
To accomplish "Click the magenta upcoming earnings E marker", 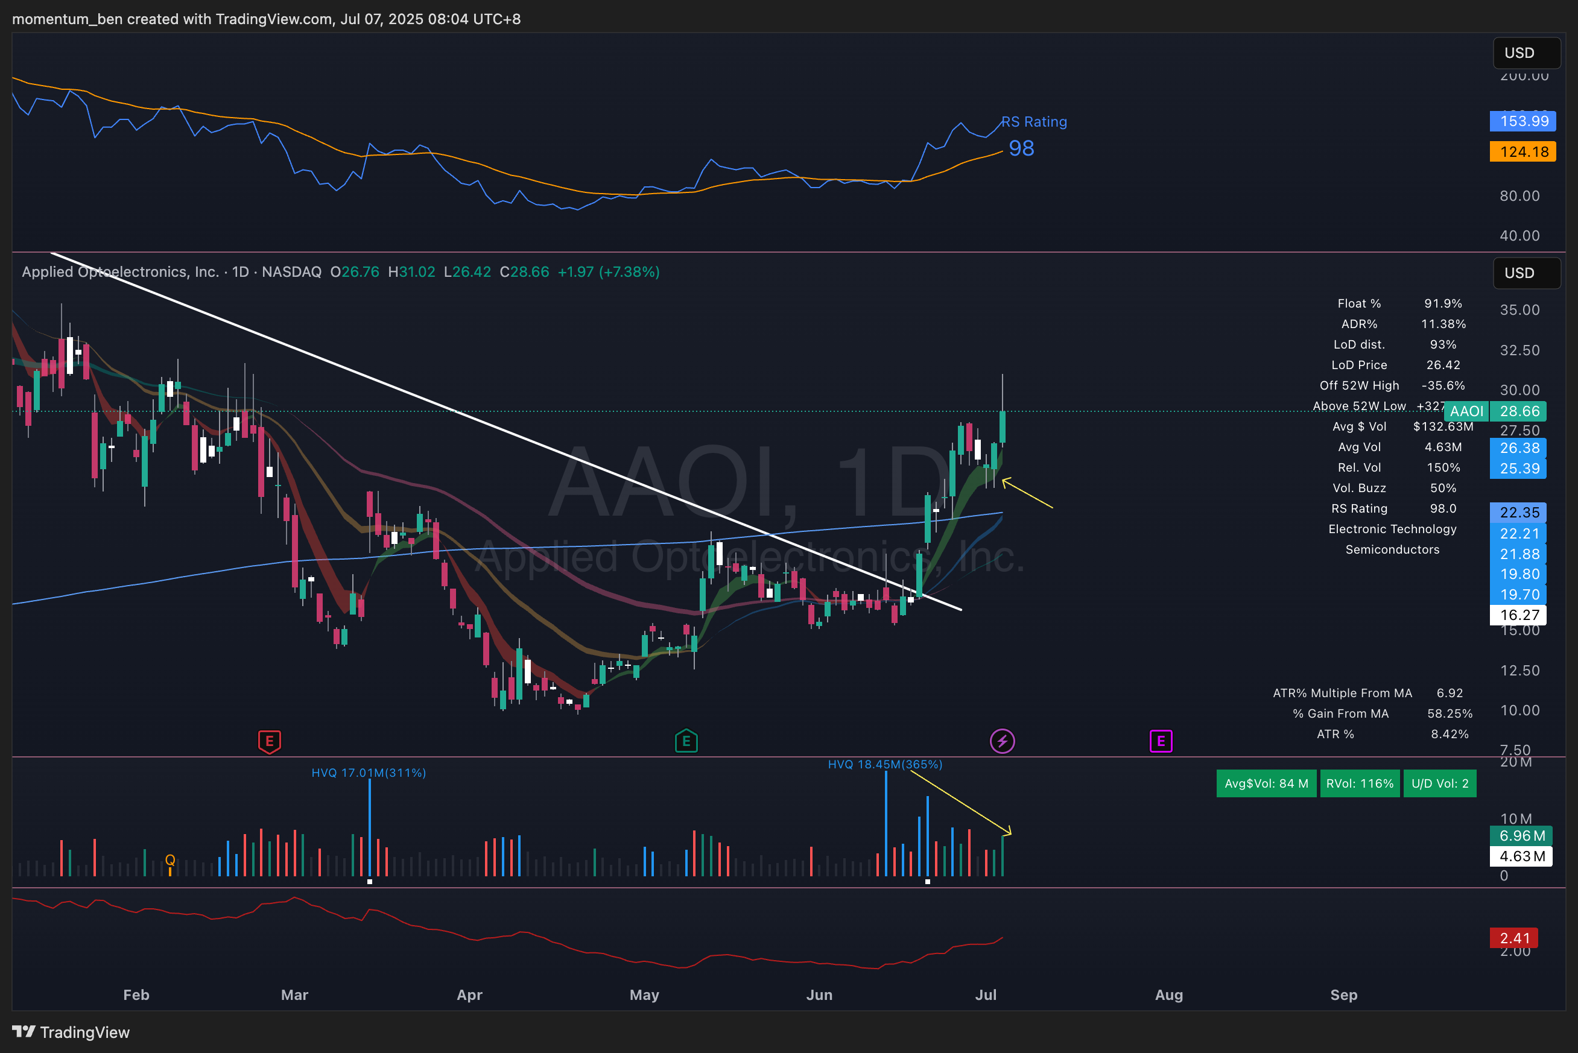I will [x=1161, y=741].
